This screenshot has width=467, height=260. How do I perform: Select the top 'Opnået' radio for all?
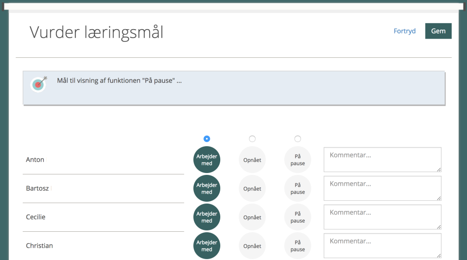point(252,139)
